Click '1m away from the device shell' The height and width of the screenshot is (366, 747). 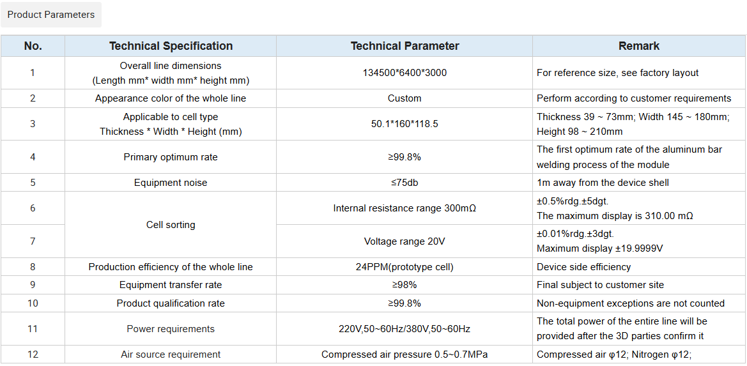[x=603, y=183]
